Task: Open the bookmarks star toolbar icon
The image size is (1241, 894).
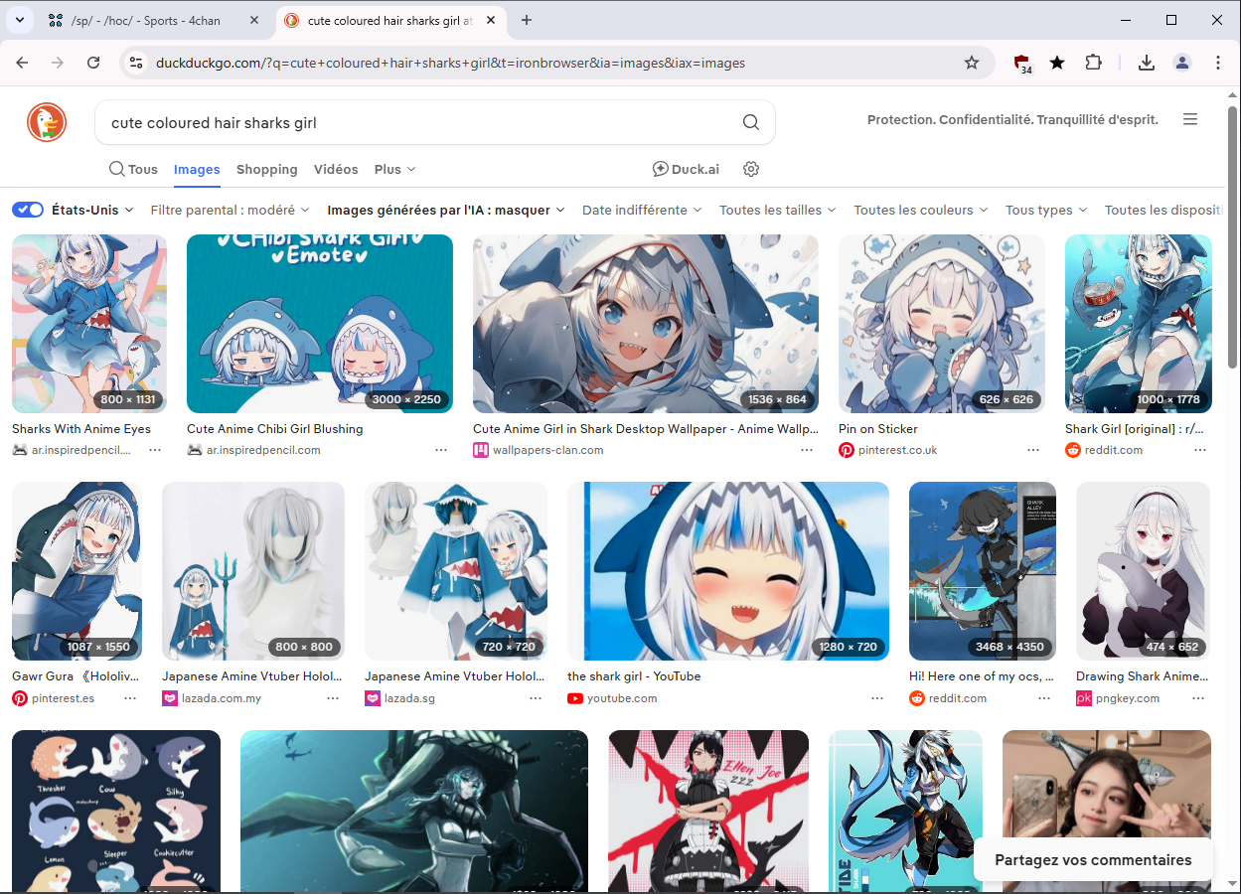Action: (1057, 63)
